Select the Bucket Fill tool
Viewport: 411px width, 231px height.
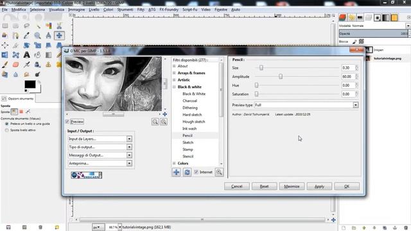click(38, 55)
